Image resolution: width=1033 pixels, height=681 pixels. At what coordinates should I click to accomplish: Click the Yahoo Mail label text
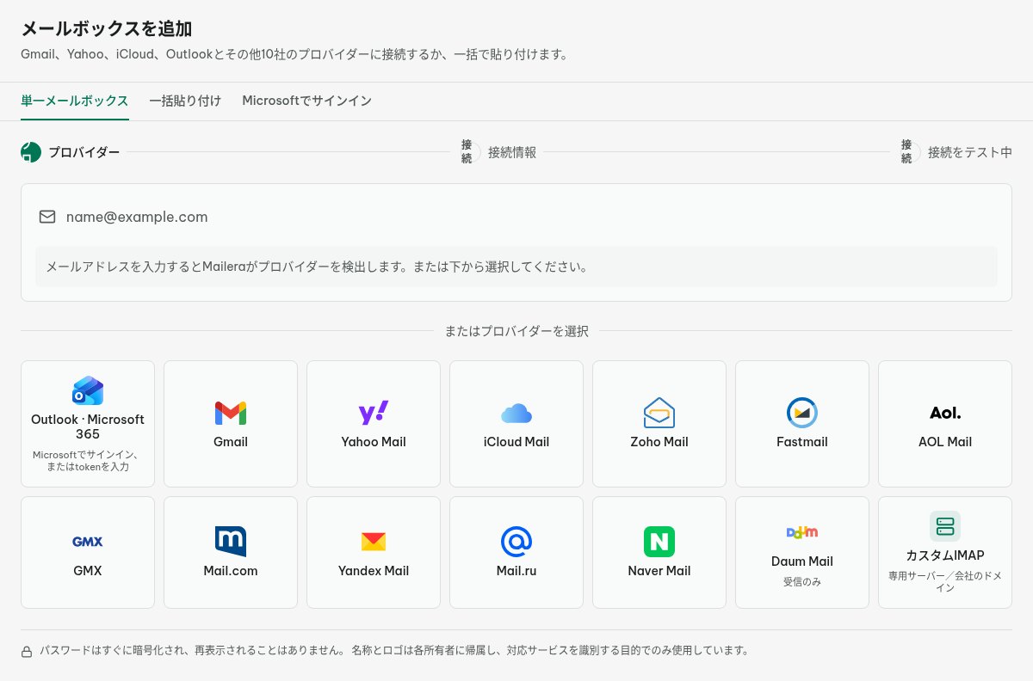coord(374,442)
